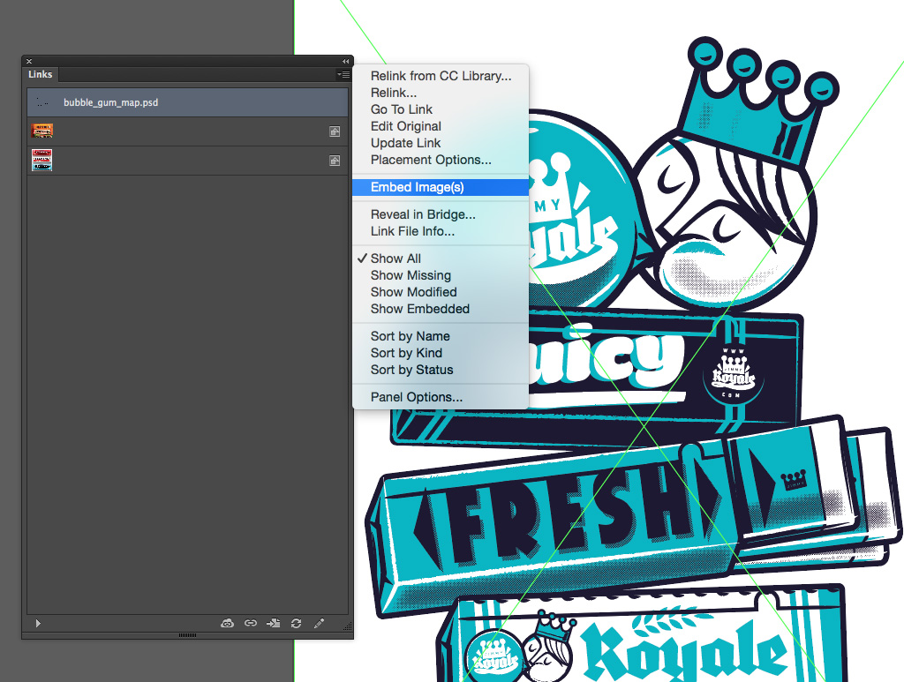Image resolution: width=904 pixels, height=682 pixels.
Task: Click the Update Link refresh icon
Action: tap(297, 624)
